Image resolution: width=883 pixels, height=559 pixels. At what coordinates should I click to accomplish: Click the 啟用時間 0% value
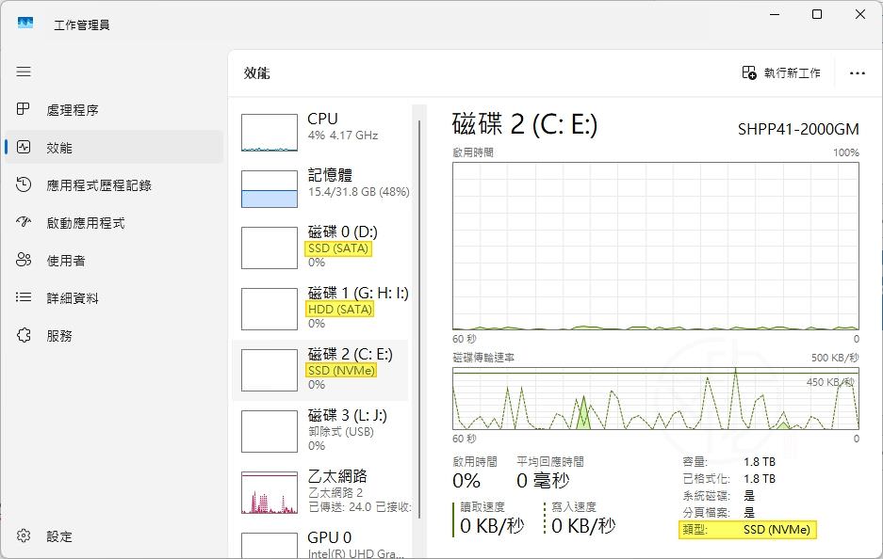point(466,481)
